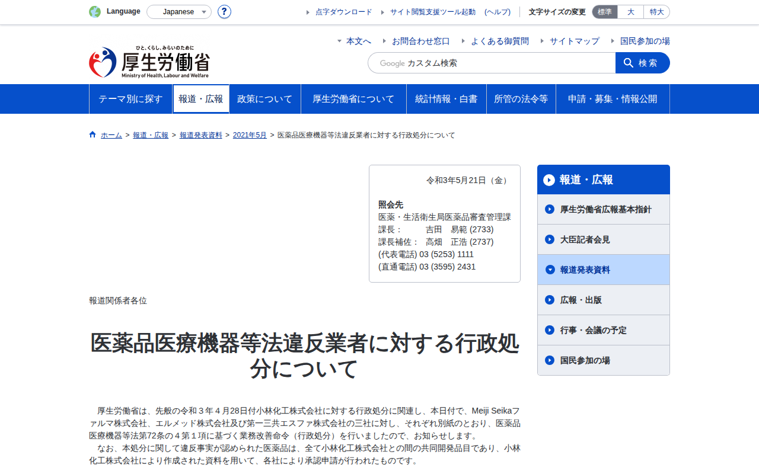Click the arrow icon beside 大臣記者会見
Screen dimensions: 759x474
[x=550, y=239]
